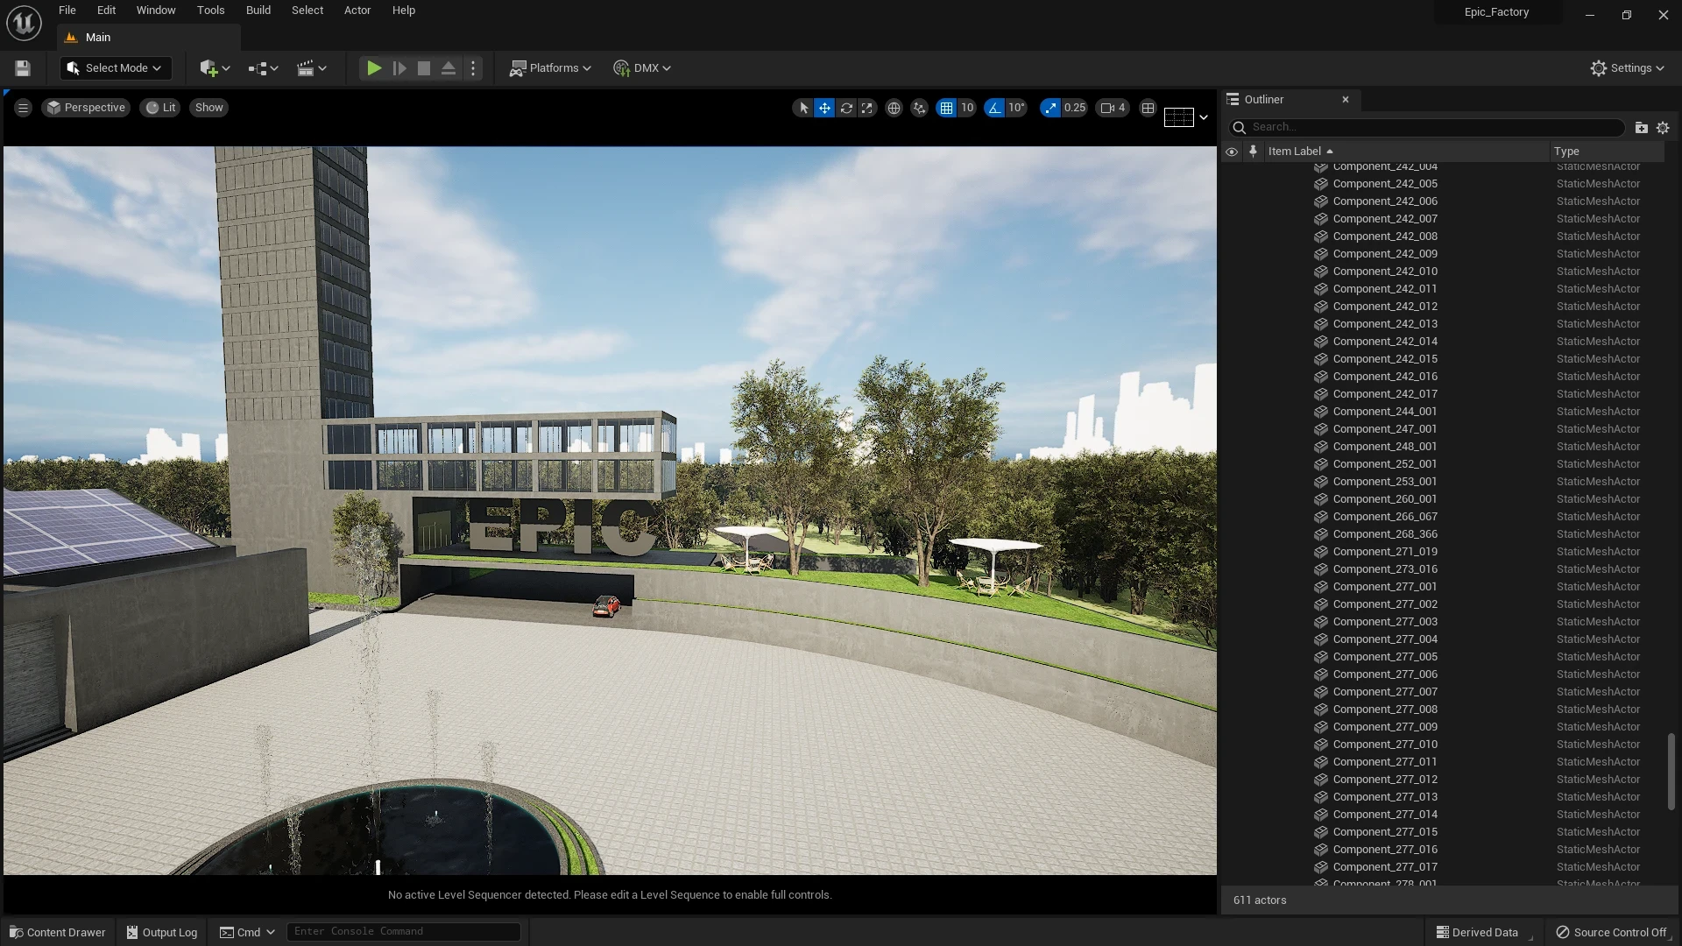Select the Move tool in viewport toolbar
This screenshot has height=946, width=1682.
pos(824,108)
